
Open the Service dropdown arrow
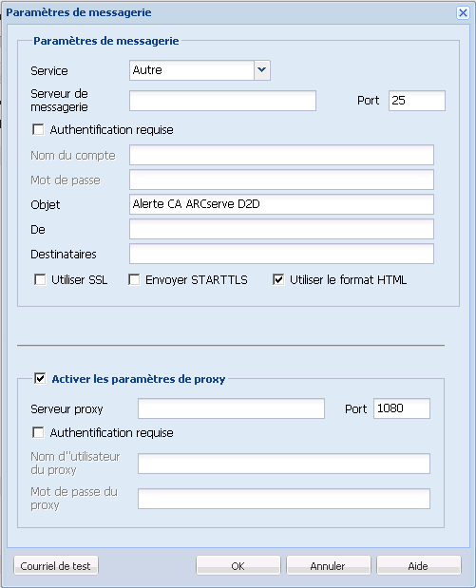pyautogui.click(x=262, y=70)
